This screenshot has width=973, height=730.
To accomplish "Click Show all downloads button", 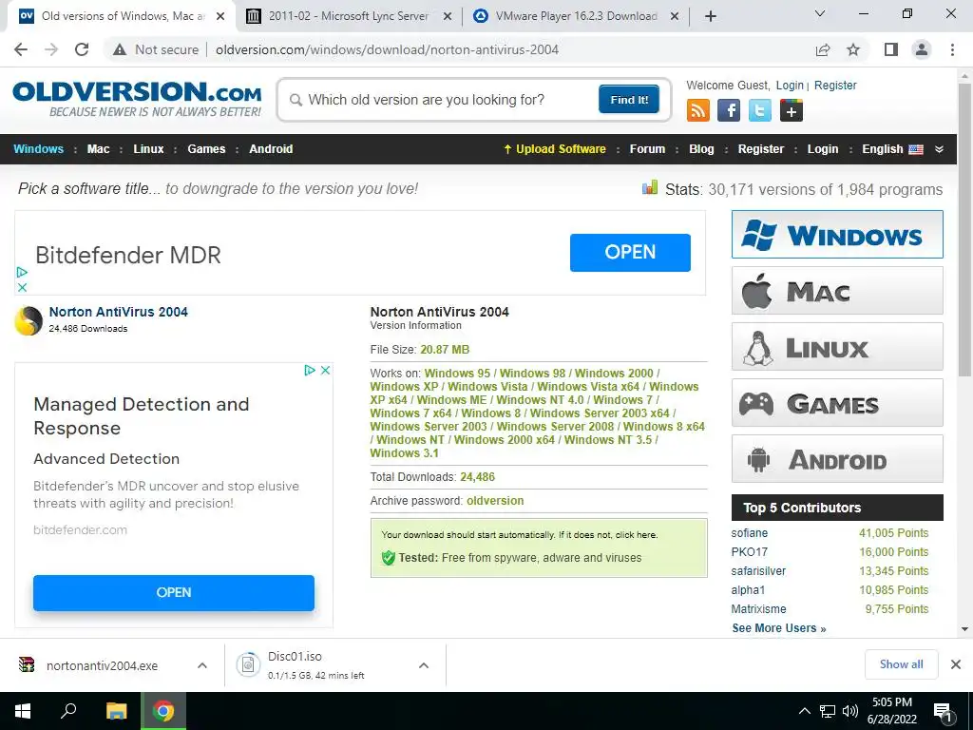I will (x=901, y=664).
